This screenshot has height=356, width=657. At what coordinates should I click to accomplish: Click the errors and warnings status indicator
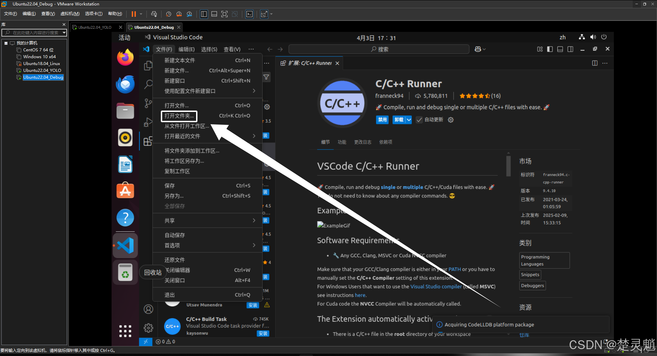click(x=165, y=342)
